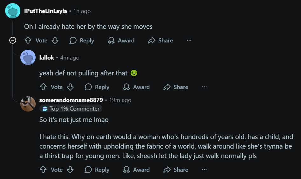Click IPutTheLInLayla's avatar icon
301x179 pixels.
click(x=13, y=11)
